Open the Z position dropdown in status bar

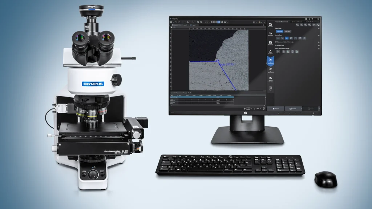pos(260,108)
